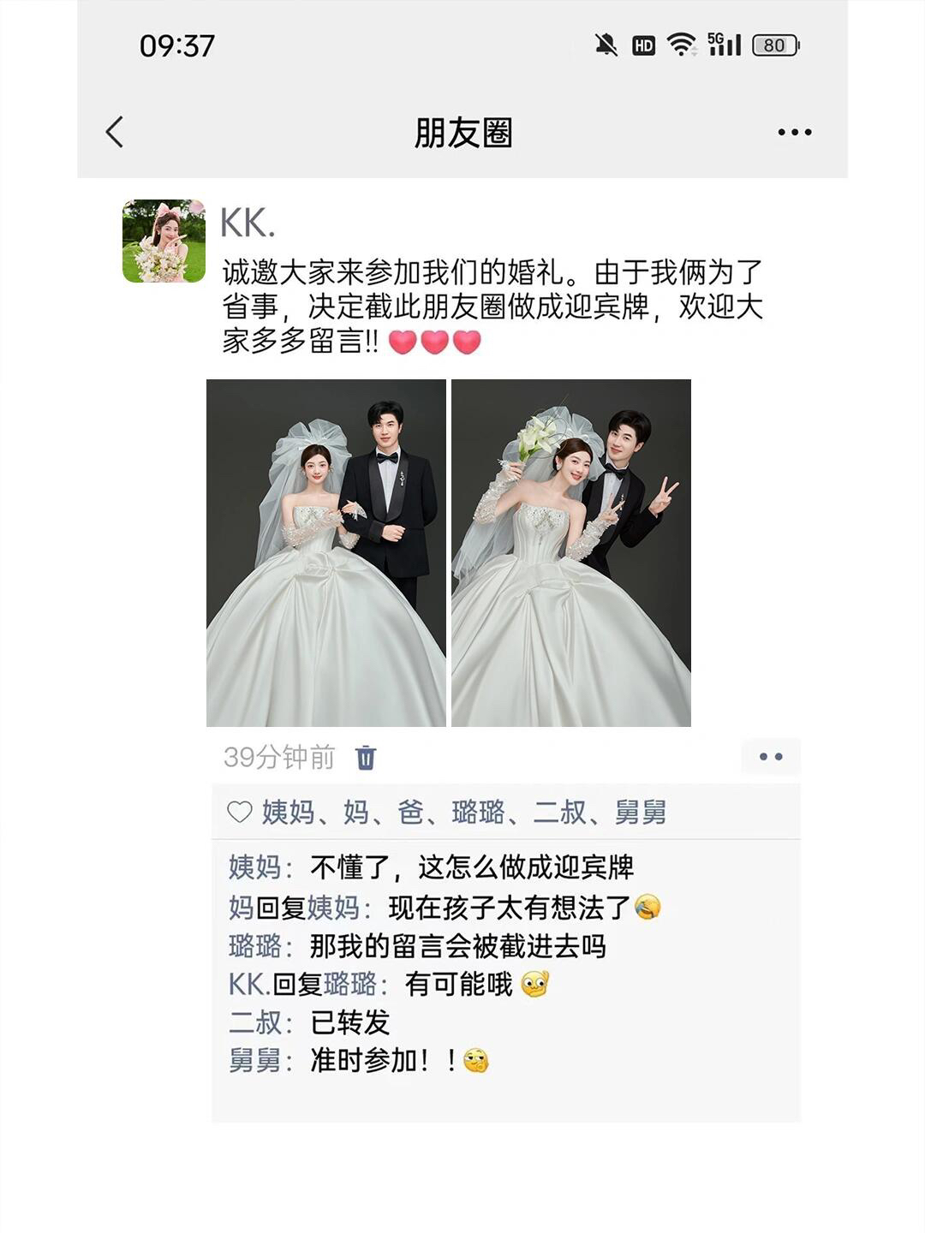The width and height of the screenshot is (925, 1233).
Task: Tap the heart likes icon
Action: (x=240, y=812)
